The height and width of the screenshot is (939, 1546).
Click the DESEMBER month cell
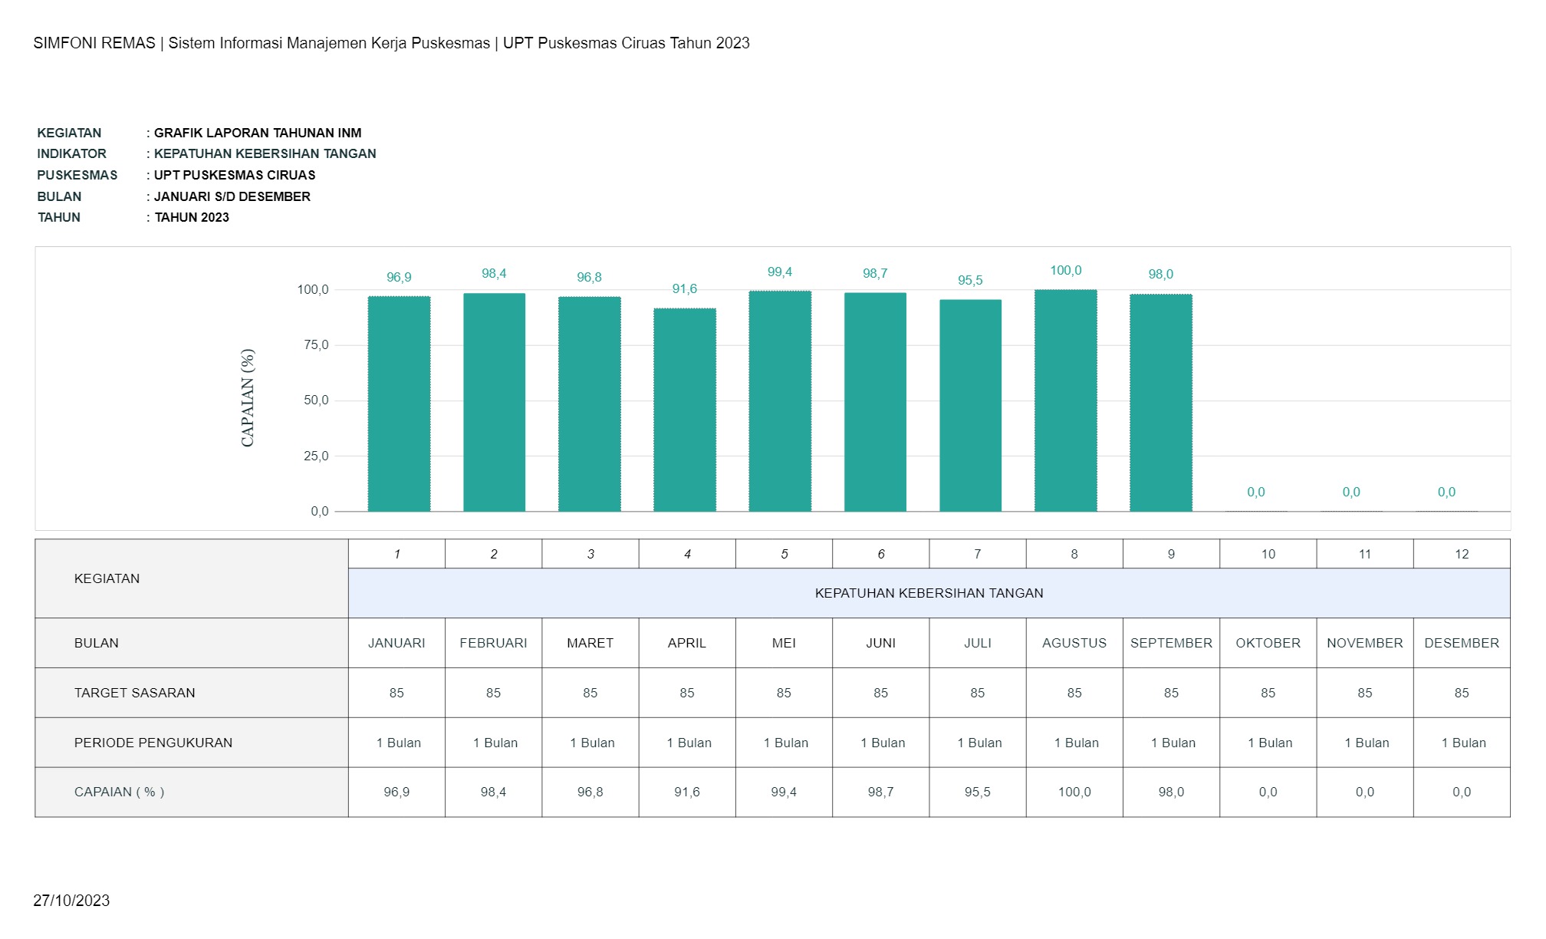(1461, 643)
